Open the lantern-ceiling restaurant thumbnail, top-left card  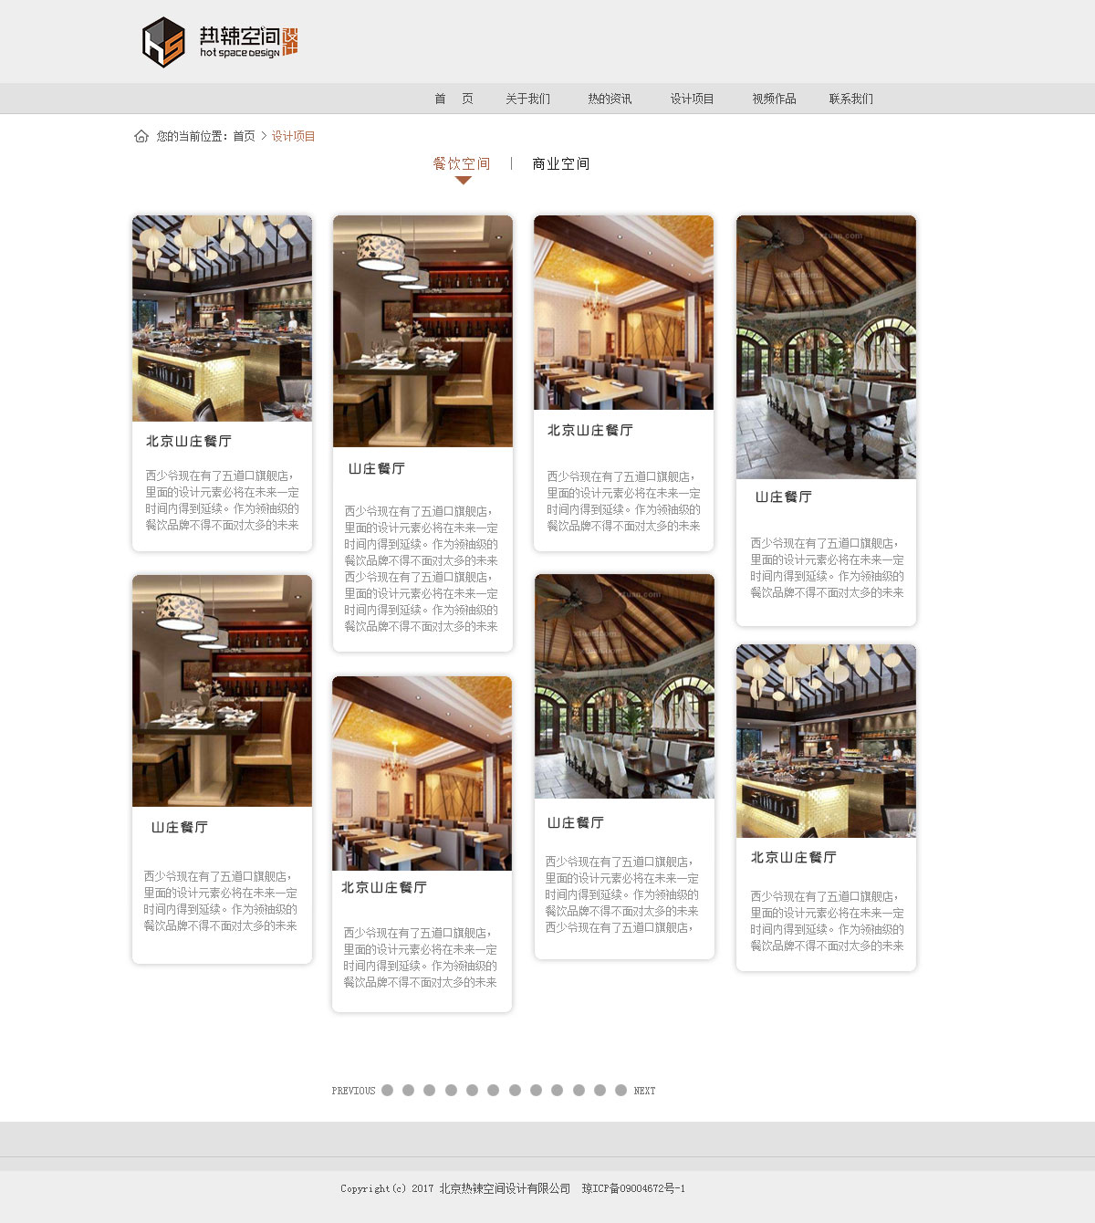click(222, 319)
